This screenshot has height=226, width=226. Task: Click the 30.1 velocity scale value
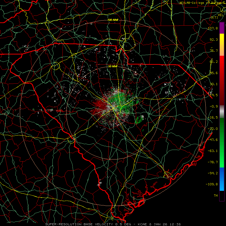click(x=214, y=84)
